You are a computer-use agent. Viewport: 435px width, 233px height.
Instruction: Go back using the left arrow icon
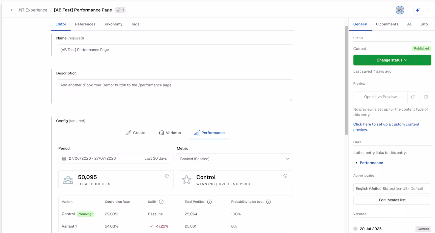pos(12,10)
